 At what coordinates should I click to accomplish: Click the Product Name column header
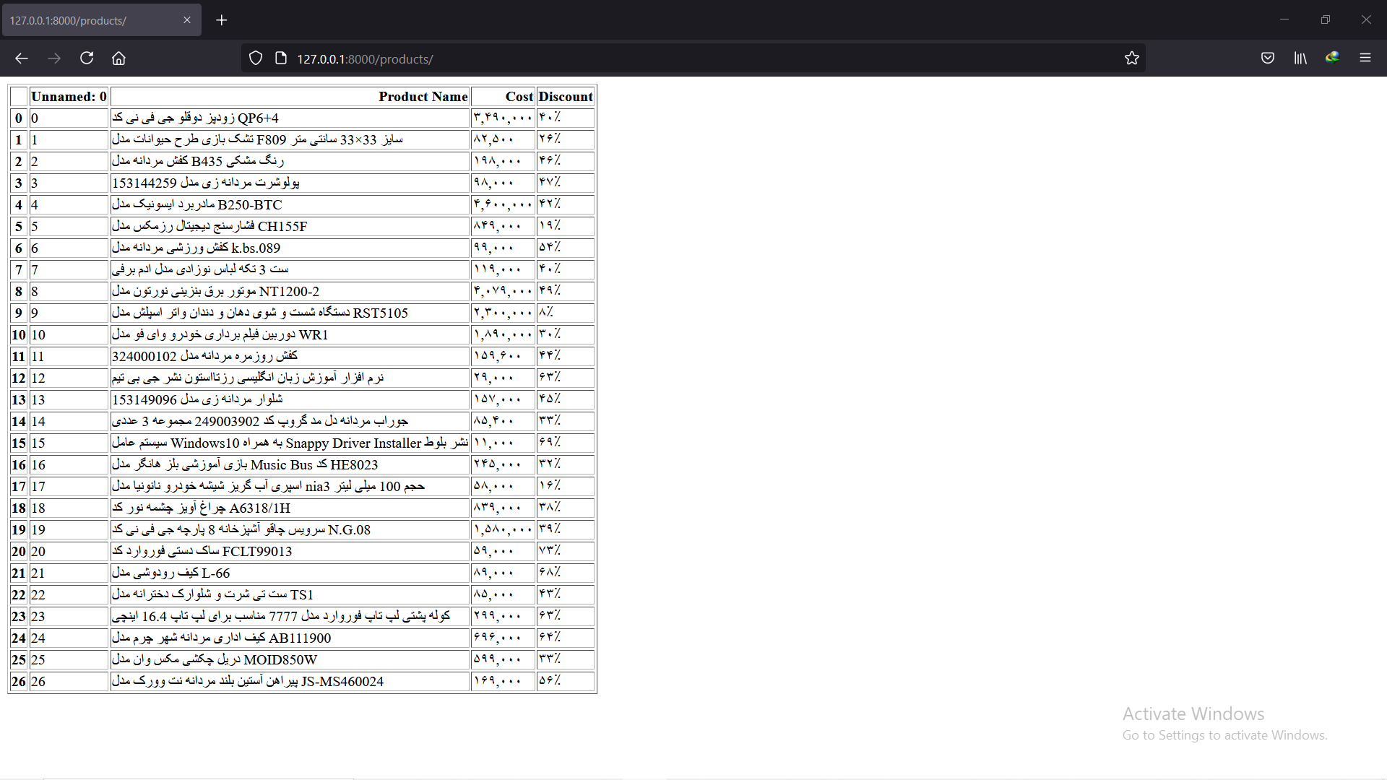423,97
